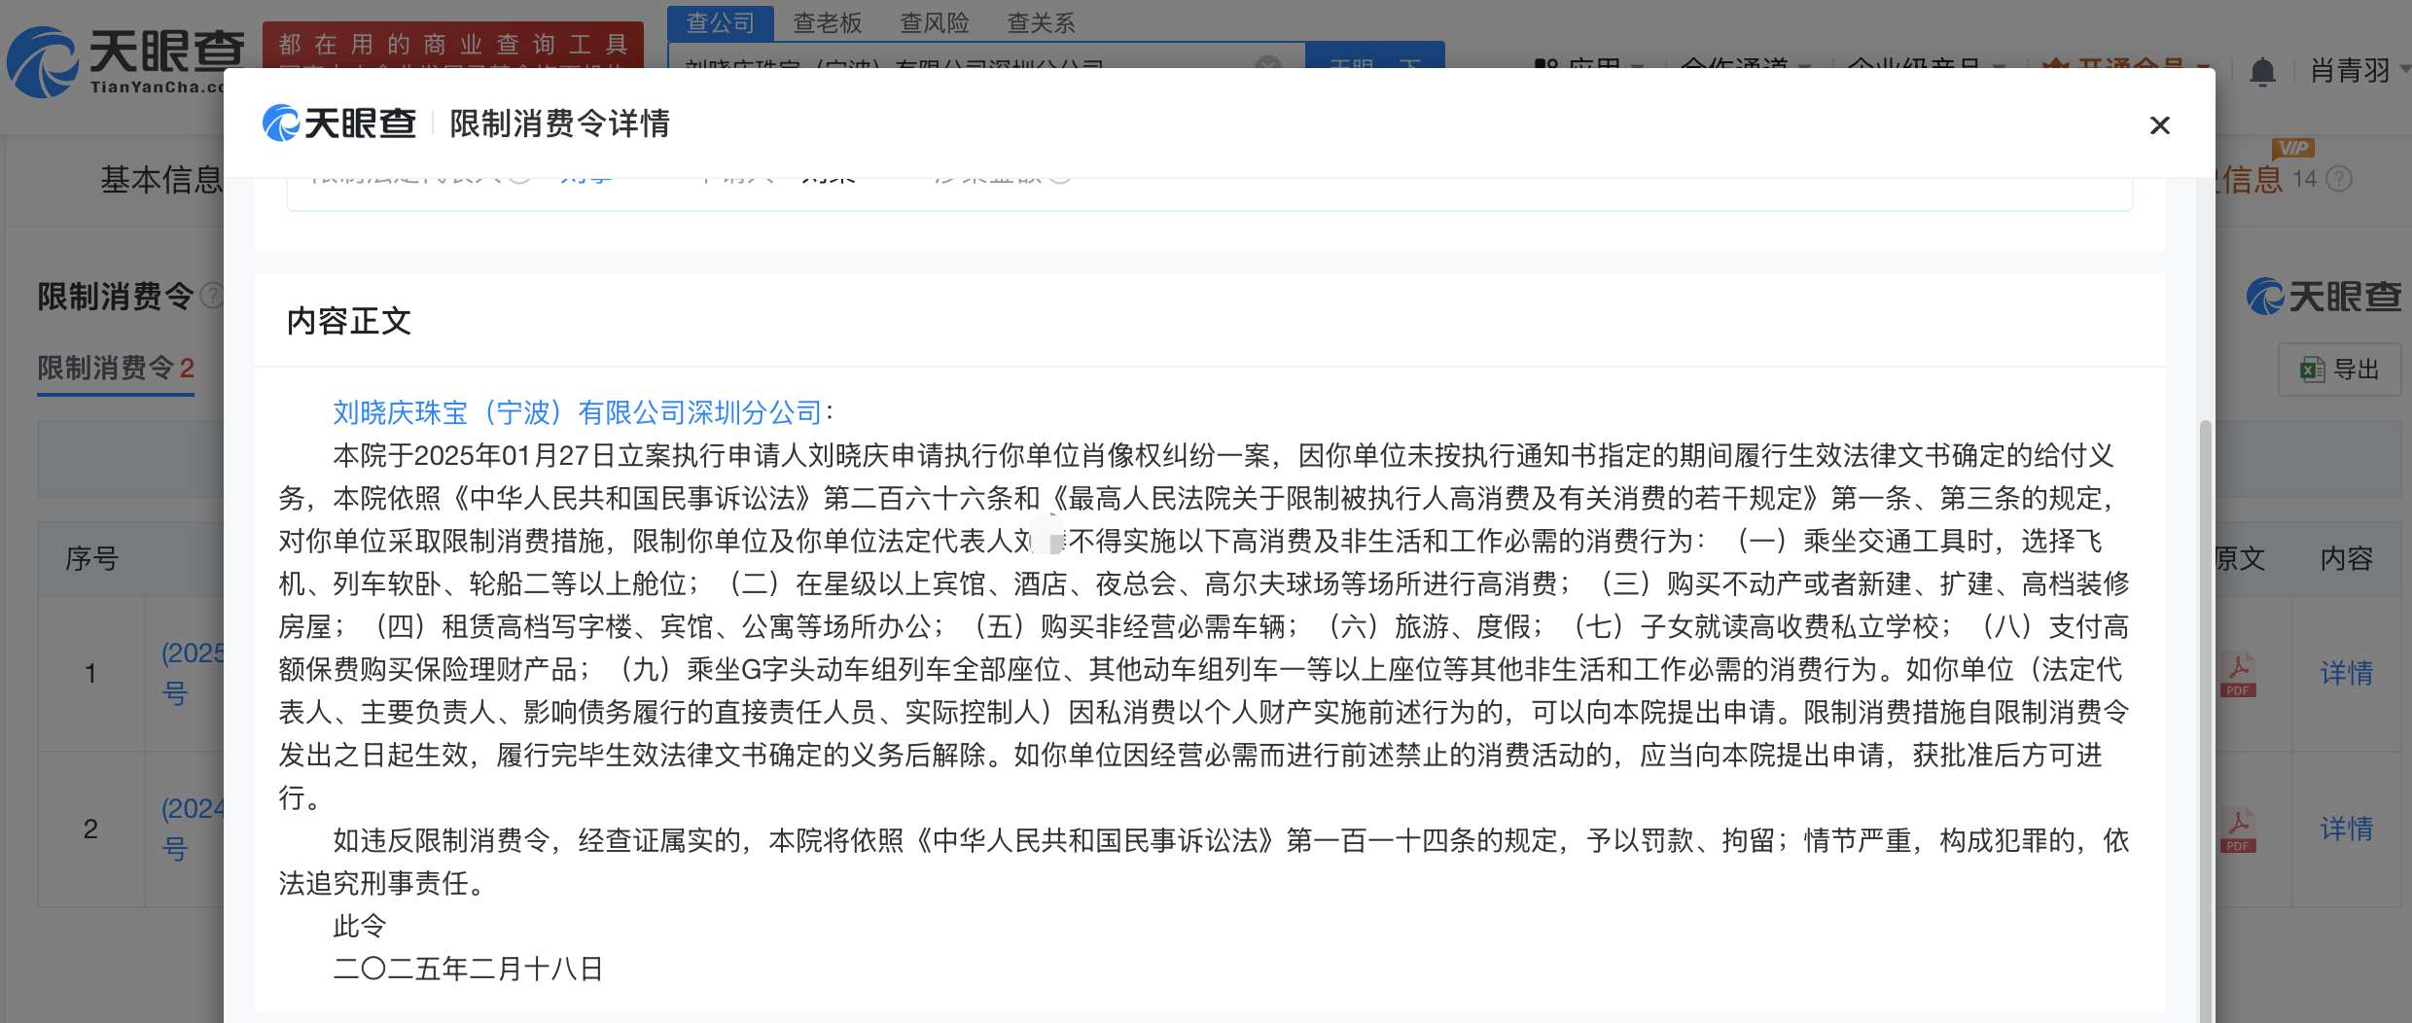
Task: Select the 限制消费令 2 sub-tab
Action: click(x=116, y=368)
